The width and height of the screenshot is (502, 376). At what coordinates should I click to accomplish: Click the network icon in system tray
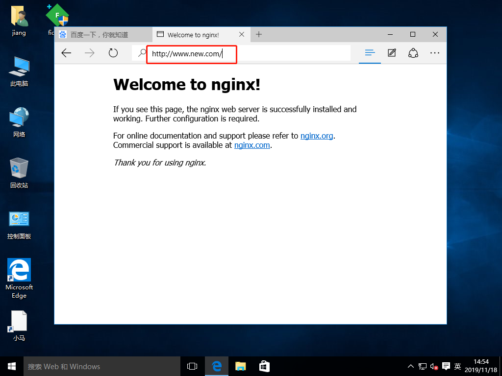pyautogui.click(x=422, y=366)
